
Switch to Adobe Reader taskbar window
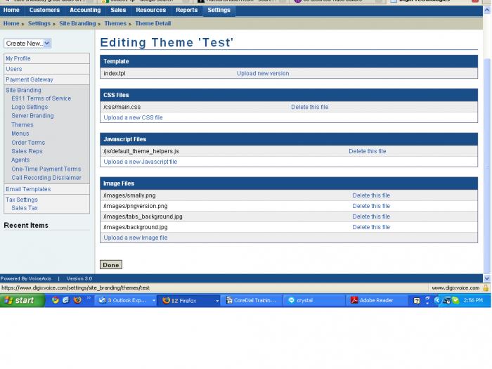pos(377,301)
